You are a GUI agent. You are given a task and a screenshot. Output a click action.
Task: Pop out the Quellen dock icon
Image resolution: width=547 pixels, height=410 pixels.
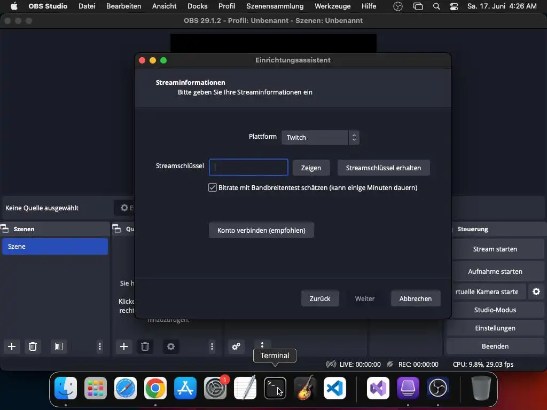coord(116,228)
